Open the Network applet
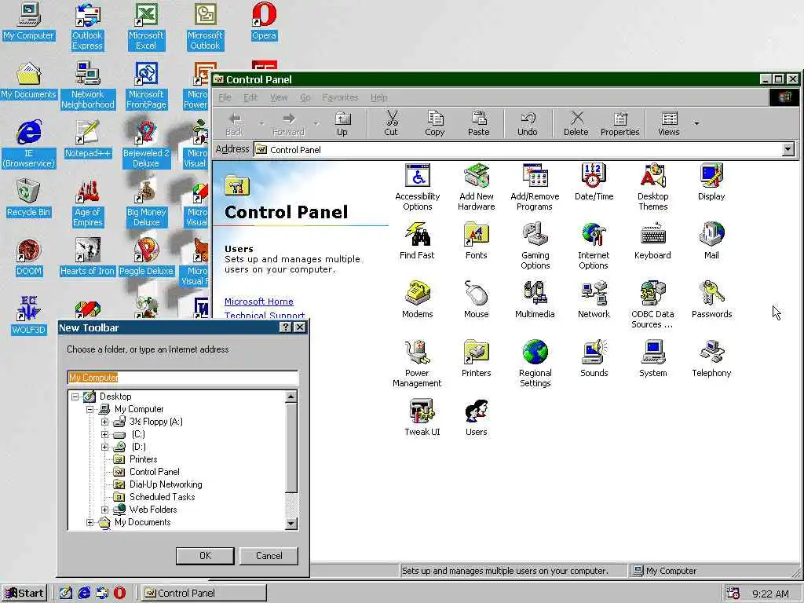The height and width of the screenshot is (603, 804). click(594, 300)
